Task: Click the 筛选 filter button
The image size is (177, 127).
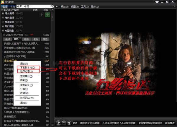Action: [x=45, y=39]
